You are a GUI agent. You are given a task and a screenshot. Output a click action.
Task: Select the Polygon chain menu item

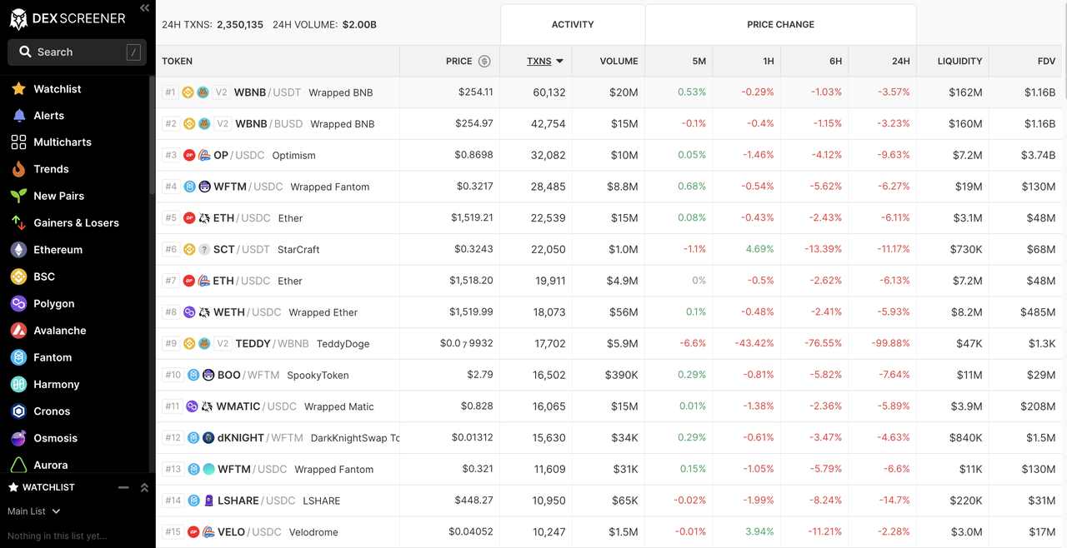(x=53, y=304)
